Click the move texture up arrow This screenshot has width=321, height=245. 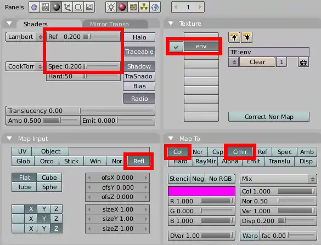pos(234,37)
